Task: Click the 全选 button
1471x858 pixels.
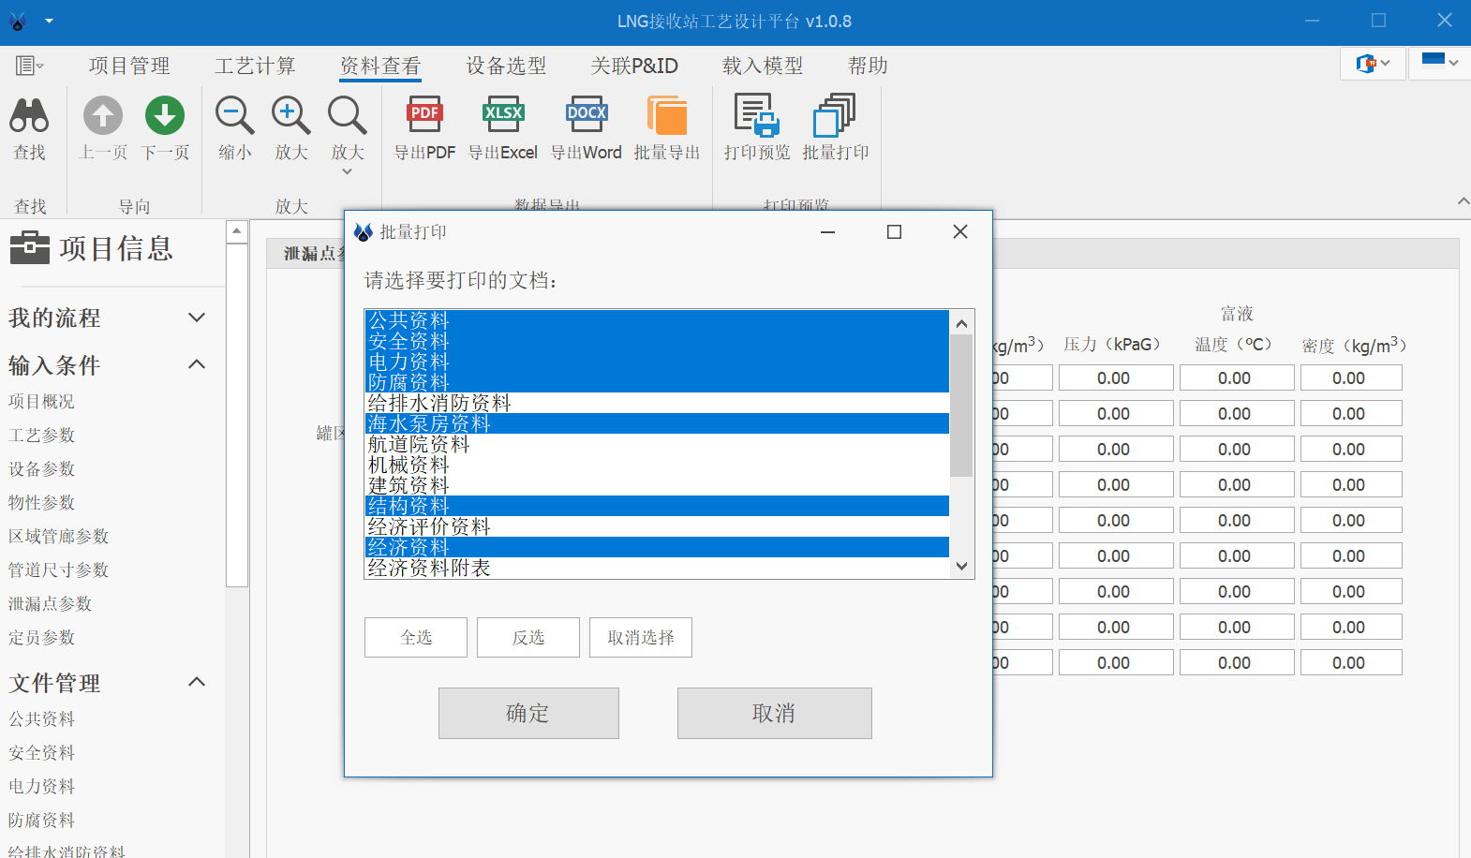Action: [x=416, y=637]
